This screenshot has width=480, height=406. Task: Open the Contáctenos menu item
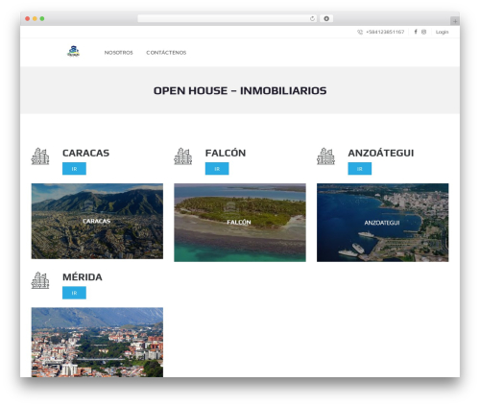coord(166,53)
